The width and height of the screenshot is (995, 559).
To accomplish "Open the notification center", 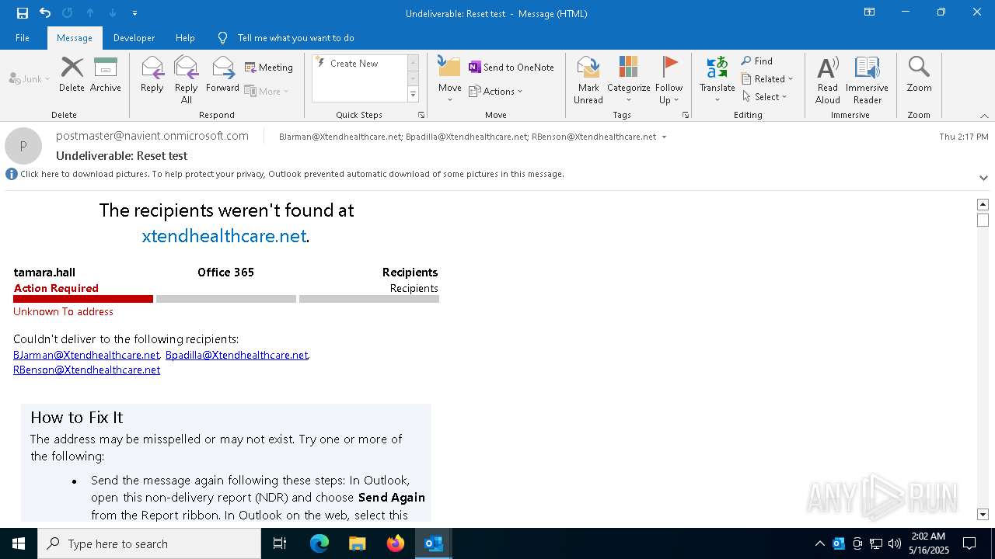I will pyautogui.click(x=969, y=543).
